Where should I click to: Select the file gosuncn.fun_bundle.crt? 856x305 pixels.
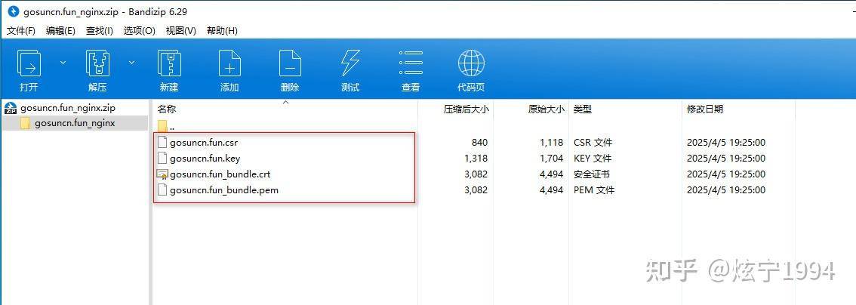[x=220, y=174]
